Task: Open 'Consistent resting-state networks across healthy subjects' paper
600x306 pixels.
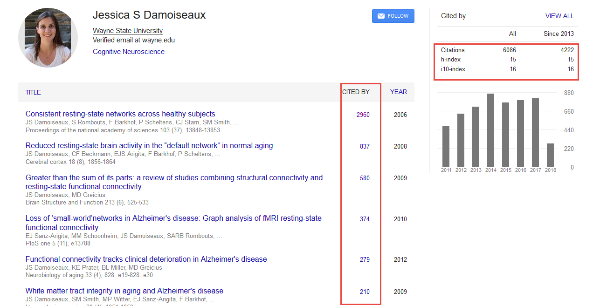Action: click(x=120, y=114)
